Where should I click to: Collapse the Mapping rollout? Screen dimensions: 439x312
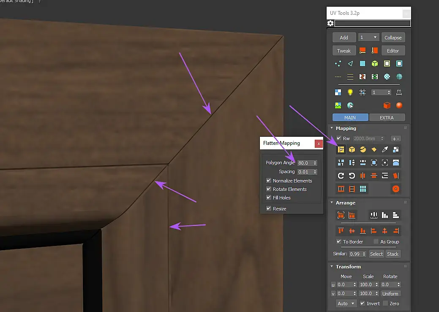click(x=332, y=128)
